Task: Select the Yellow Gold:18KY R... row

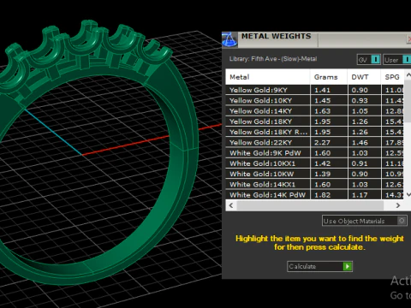Action: (x=314, y=132)
